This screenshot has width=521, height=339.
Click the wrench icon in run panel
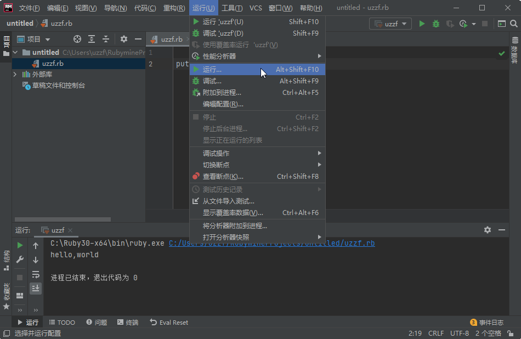pyautogui.click(x=20, y=259)
